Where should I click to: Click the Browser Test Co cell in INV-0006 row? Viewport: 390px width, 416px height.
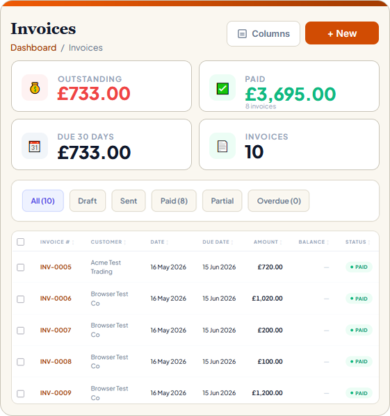[109, 299]
